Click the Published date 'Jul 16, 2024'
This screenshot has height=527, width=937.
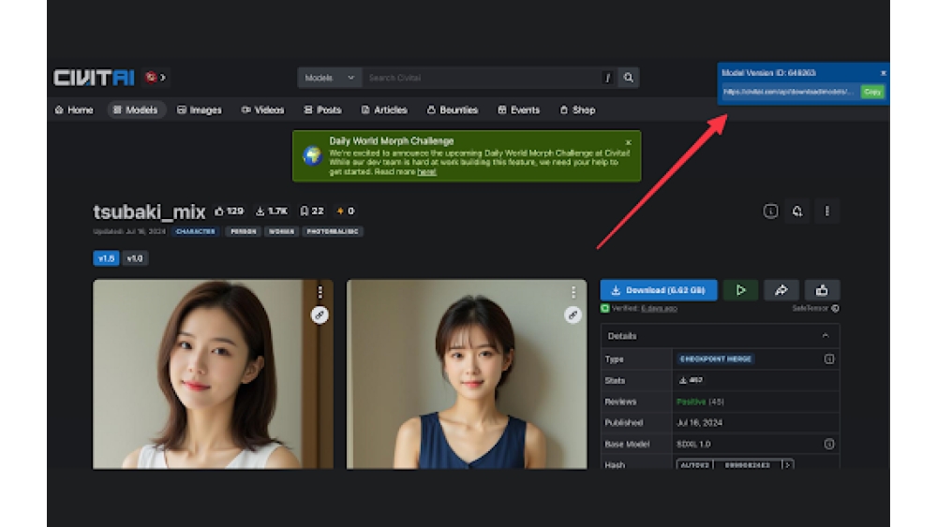(699, 422)
